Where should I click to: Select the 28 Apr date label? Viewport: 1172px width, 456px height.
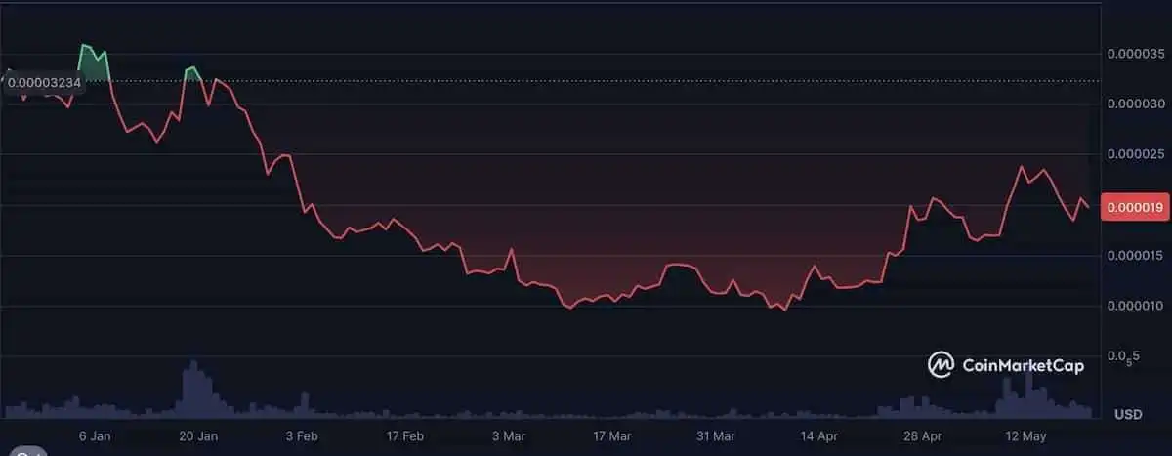tap(922, 436)
